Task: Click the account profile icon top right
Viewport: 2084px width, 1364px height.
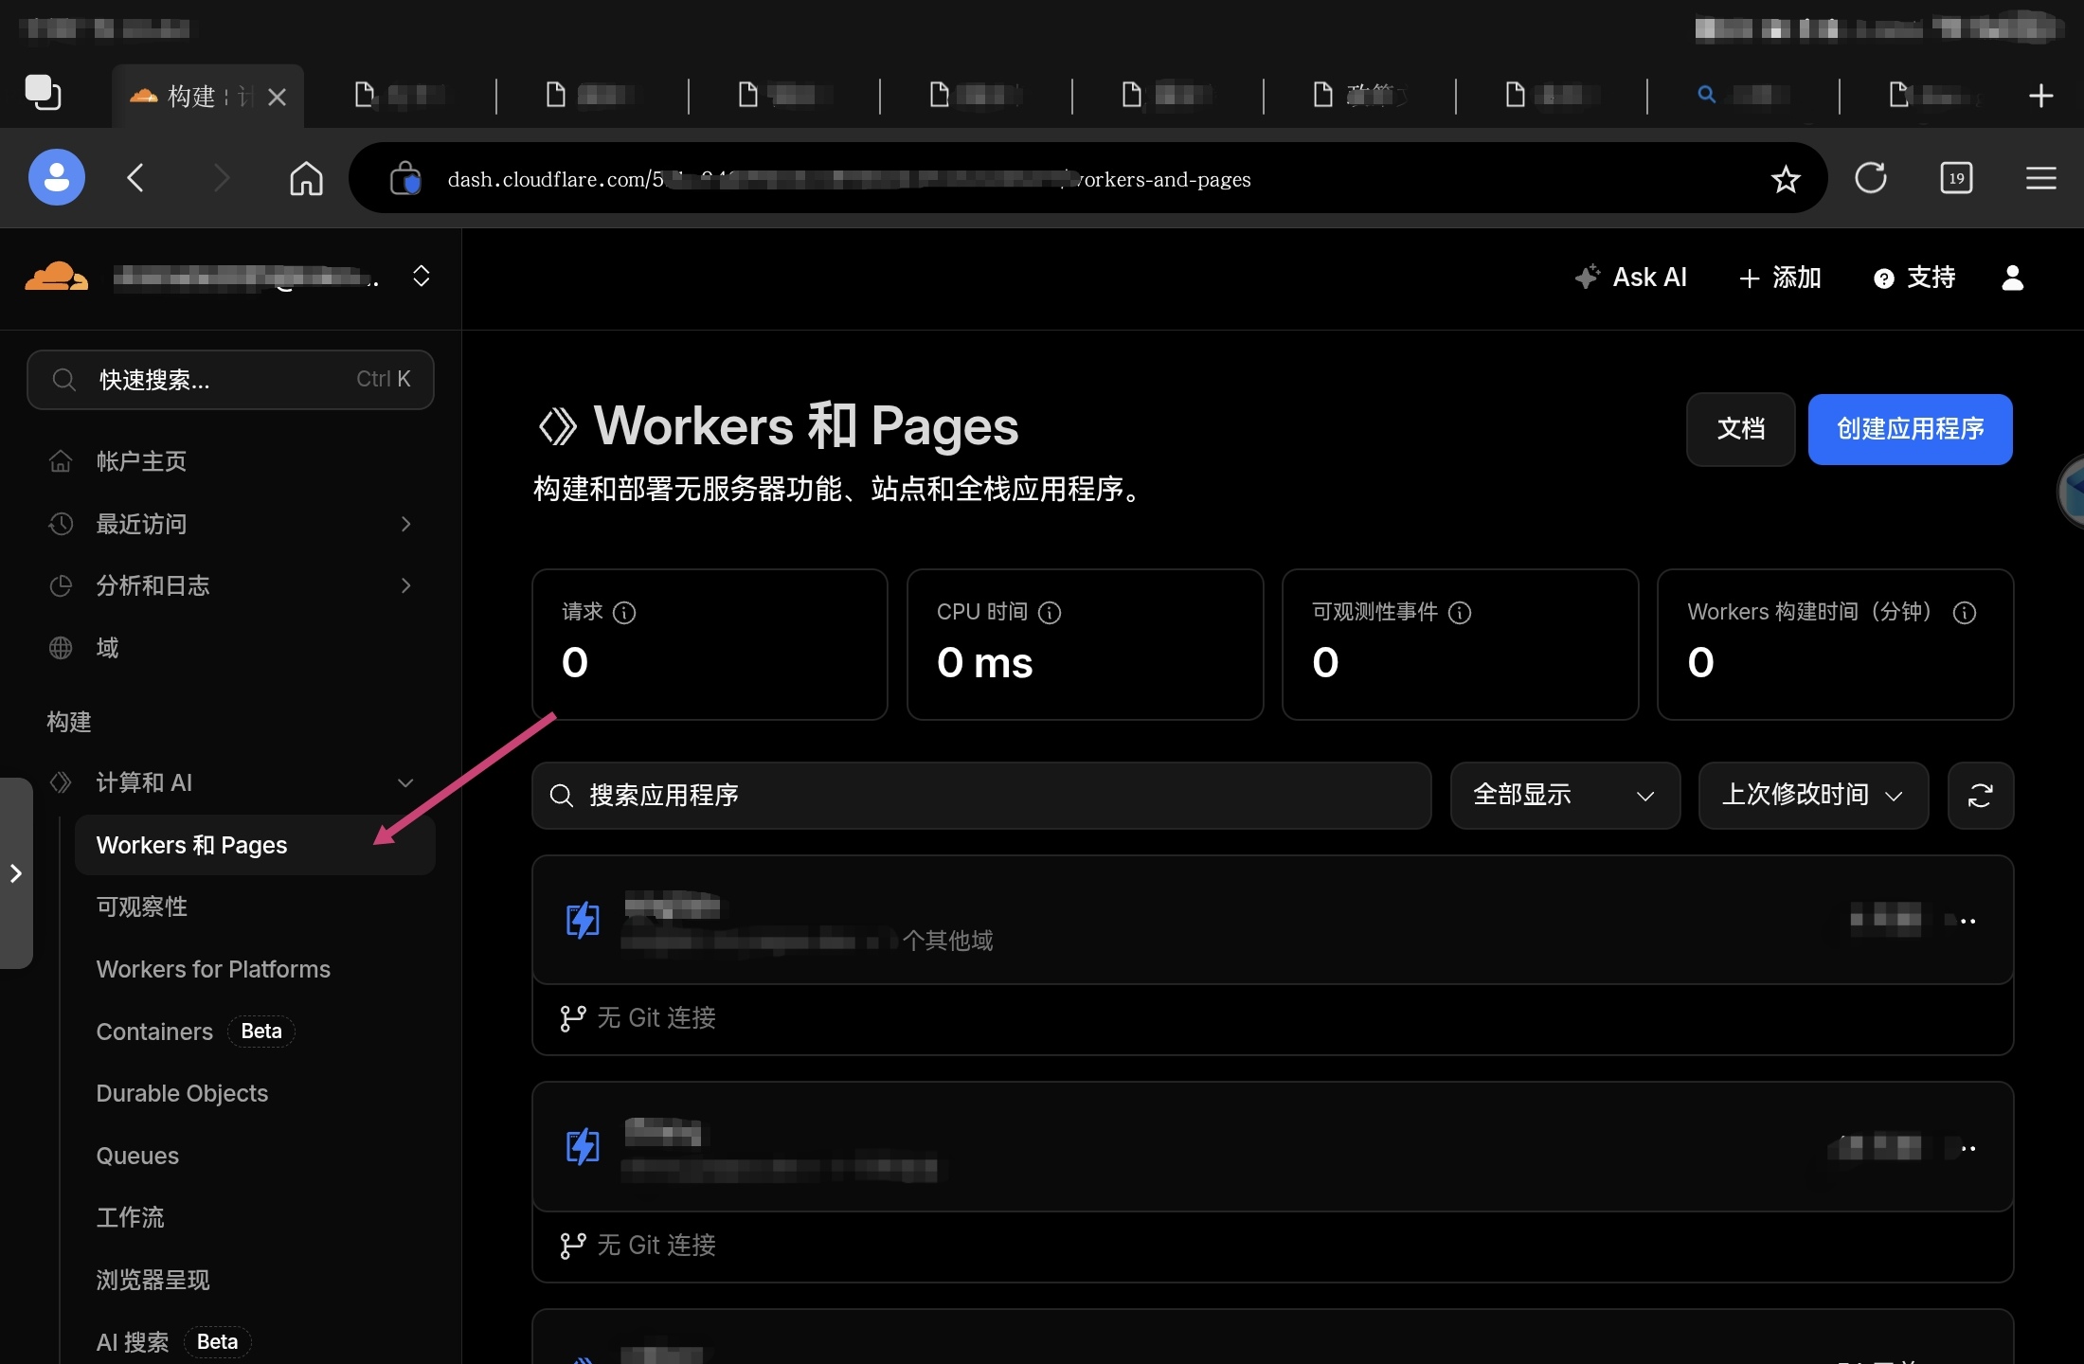Action: coord(2012,278)
